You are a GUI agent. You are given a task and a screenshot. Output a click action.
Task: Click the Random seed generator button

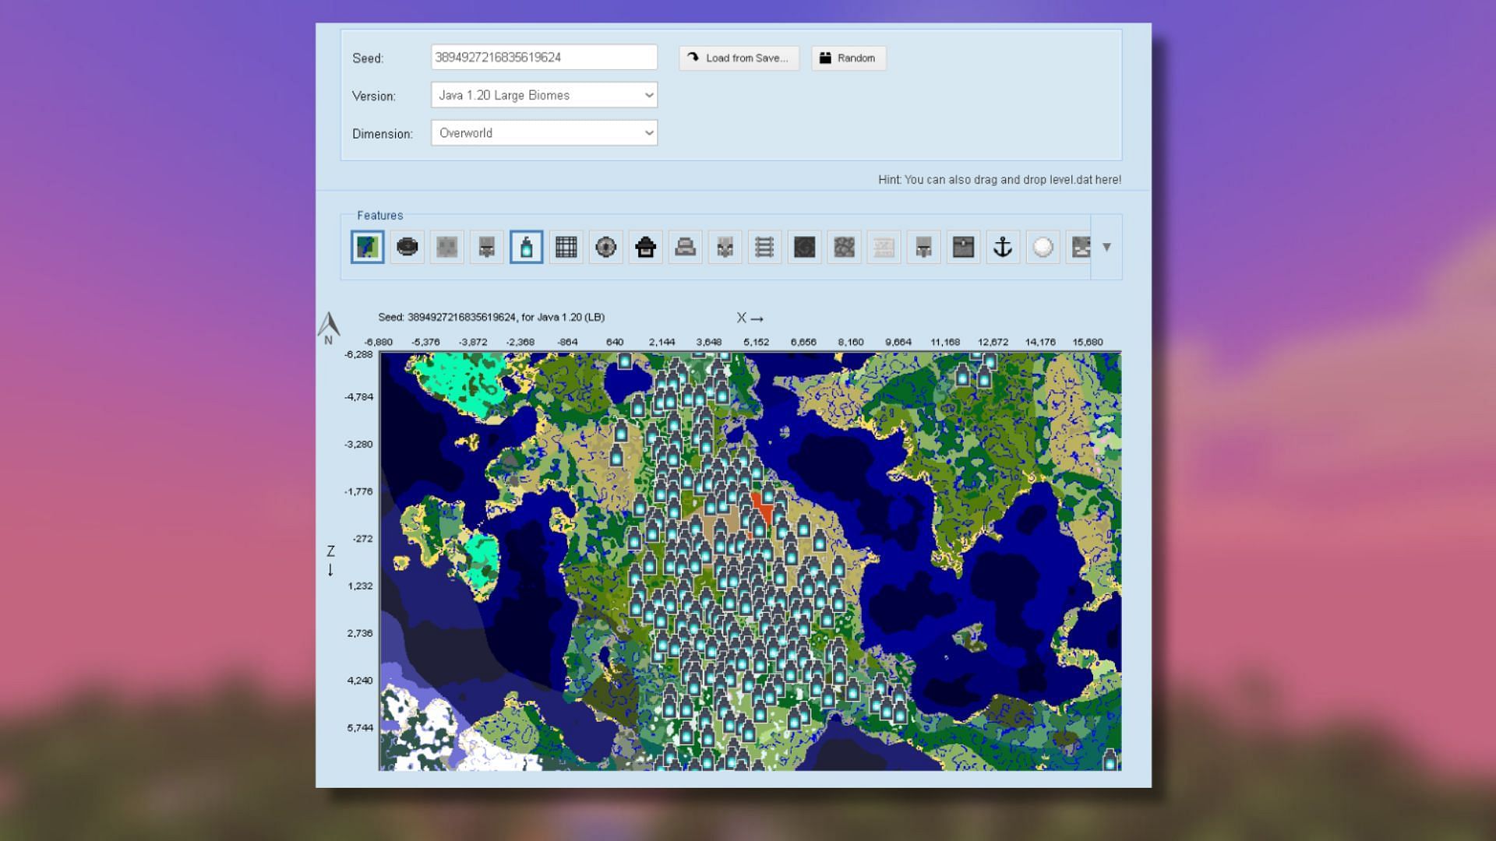849,57
